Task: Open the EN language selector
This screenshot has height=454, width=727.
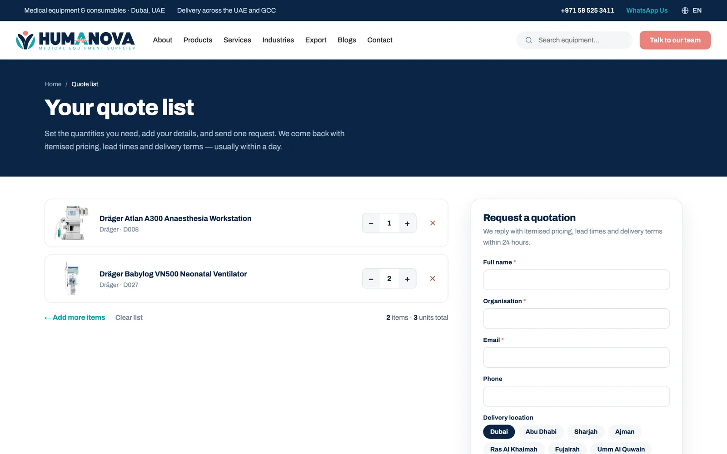Action: coord(692,10)
